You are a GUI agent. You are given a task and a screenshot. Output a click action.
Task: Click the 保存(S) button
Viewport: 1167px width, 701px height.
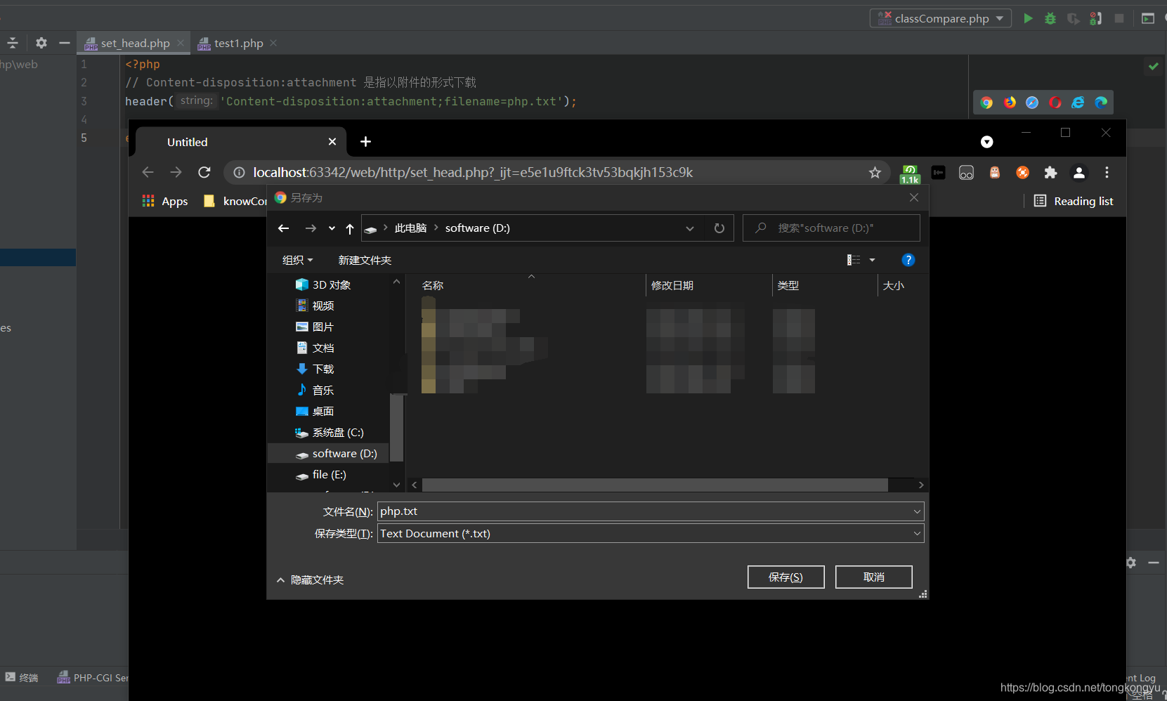(785, 577)
